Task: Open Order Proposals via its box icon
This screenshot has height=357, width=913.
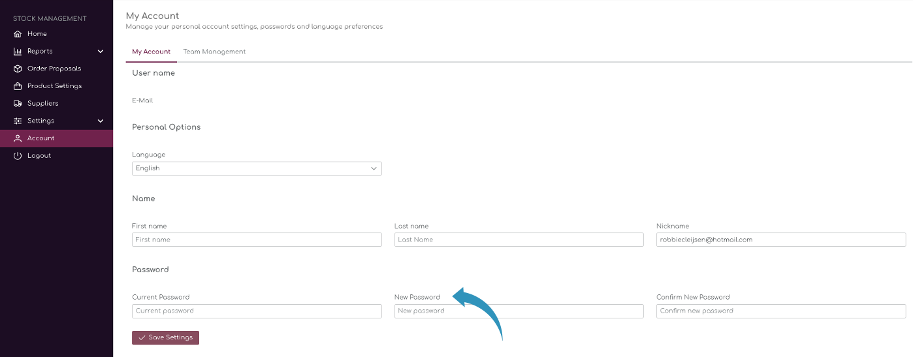Action: click(18, 69)
